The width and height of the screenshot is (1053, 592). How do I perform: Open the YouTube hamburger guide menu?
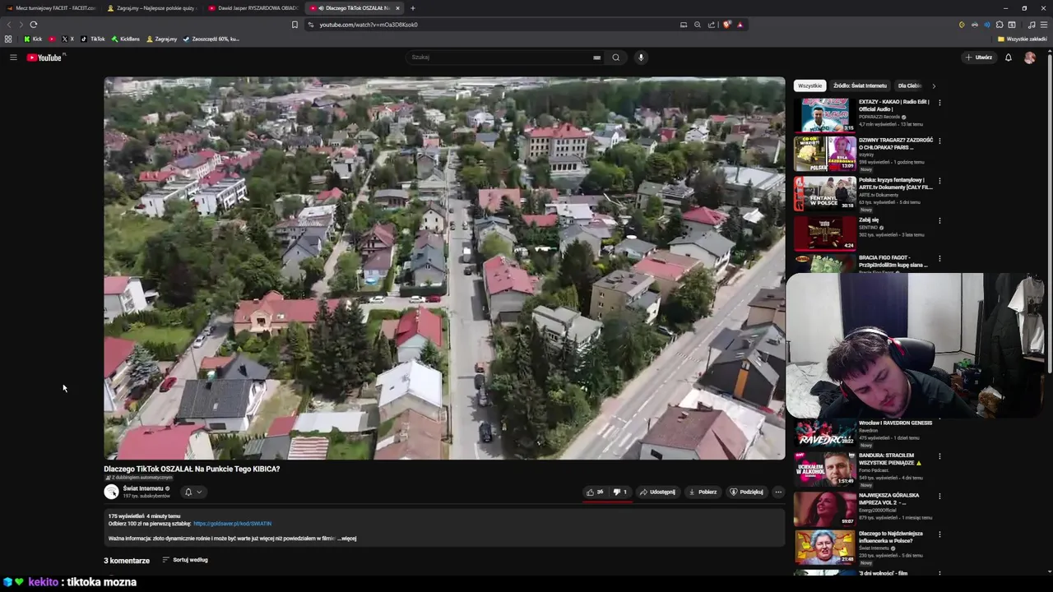13,58
